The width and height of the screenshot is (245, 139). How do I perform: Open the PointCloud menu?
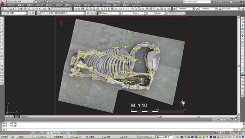tap(136, 5)
